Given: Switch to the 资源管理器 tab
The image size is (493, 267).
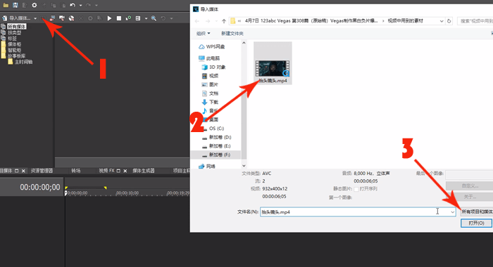Looking at the screenshot, I should 42,171.
